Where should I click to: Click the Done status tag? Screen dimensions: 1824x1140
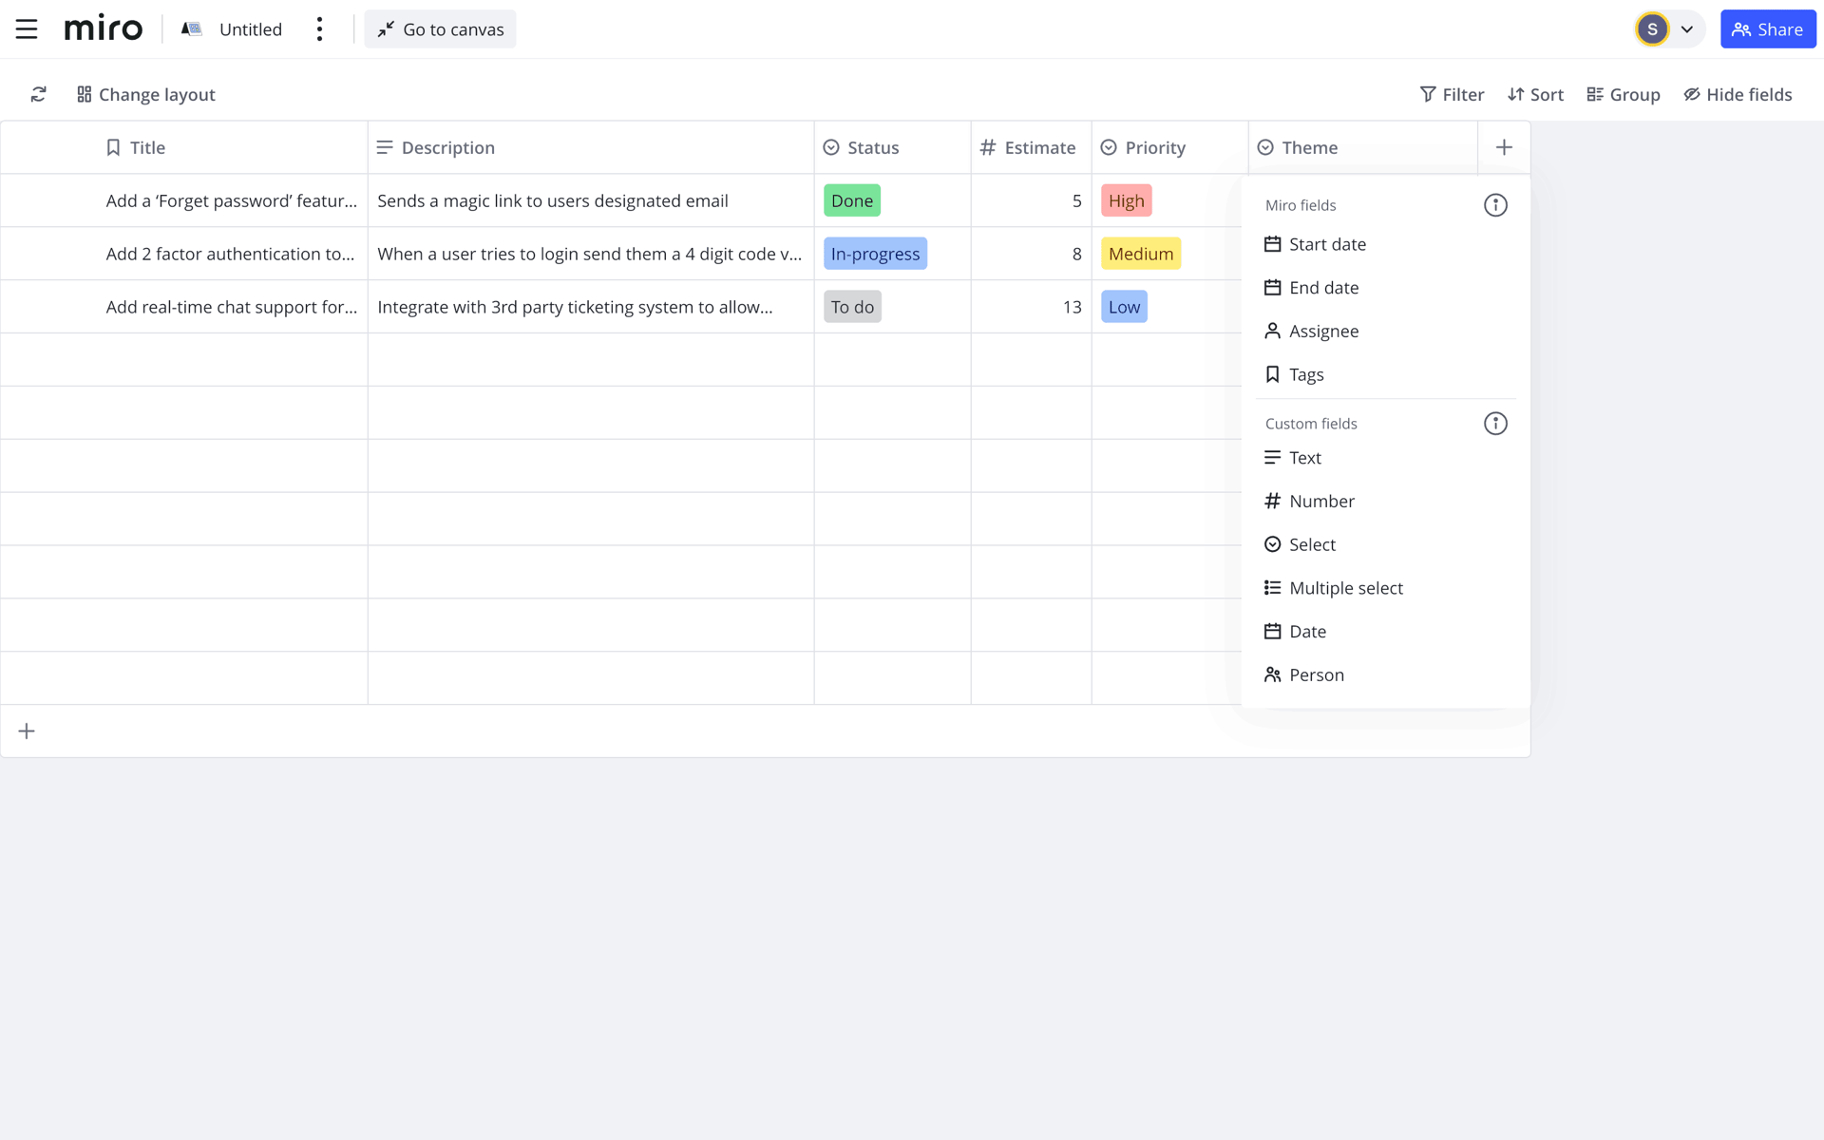(x=852, y=200)
